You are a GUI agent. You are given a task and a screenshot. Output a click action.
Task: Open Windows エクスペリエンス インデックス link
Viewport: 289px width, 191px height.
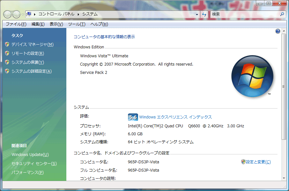[175, 117]
